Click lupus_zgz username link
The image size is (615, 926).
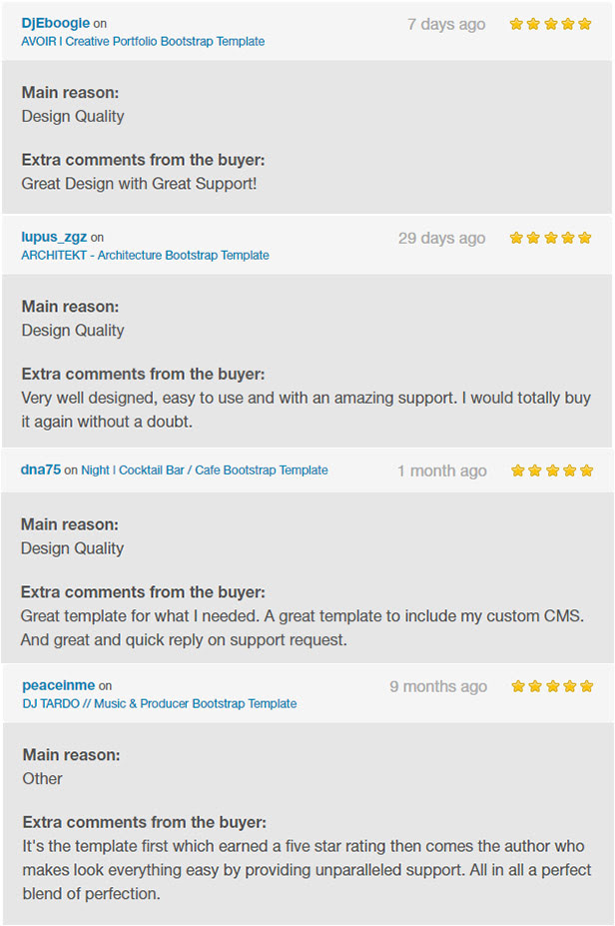[x=54, y=238]
